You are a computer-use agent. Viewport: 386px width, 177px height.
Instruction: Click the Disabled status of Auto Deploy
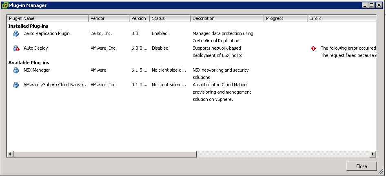(x=160, y=48)
